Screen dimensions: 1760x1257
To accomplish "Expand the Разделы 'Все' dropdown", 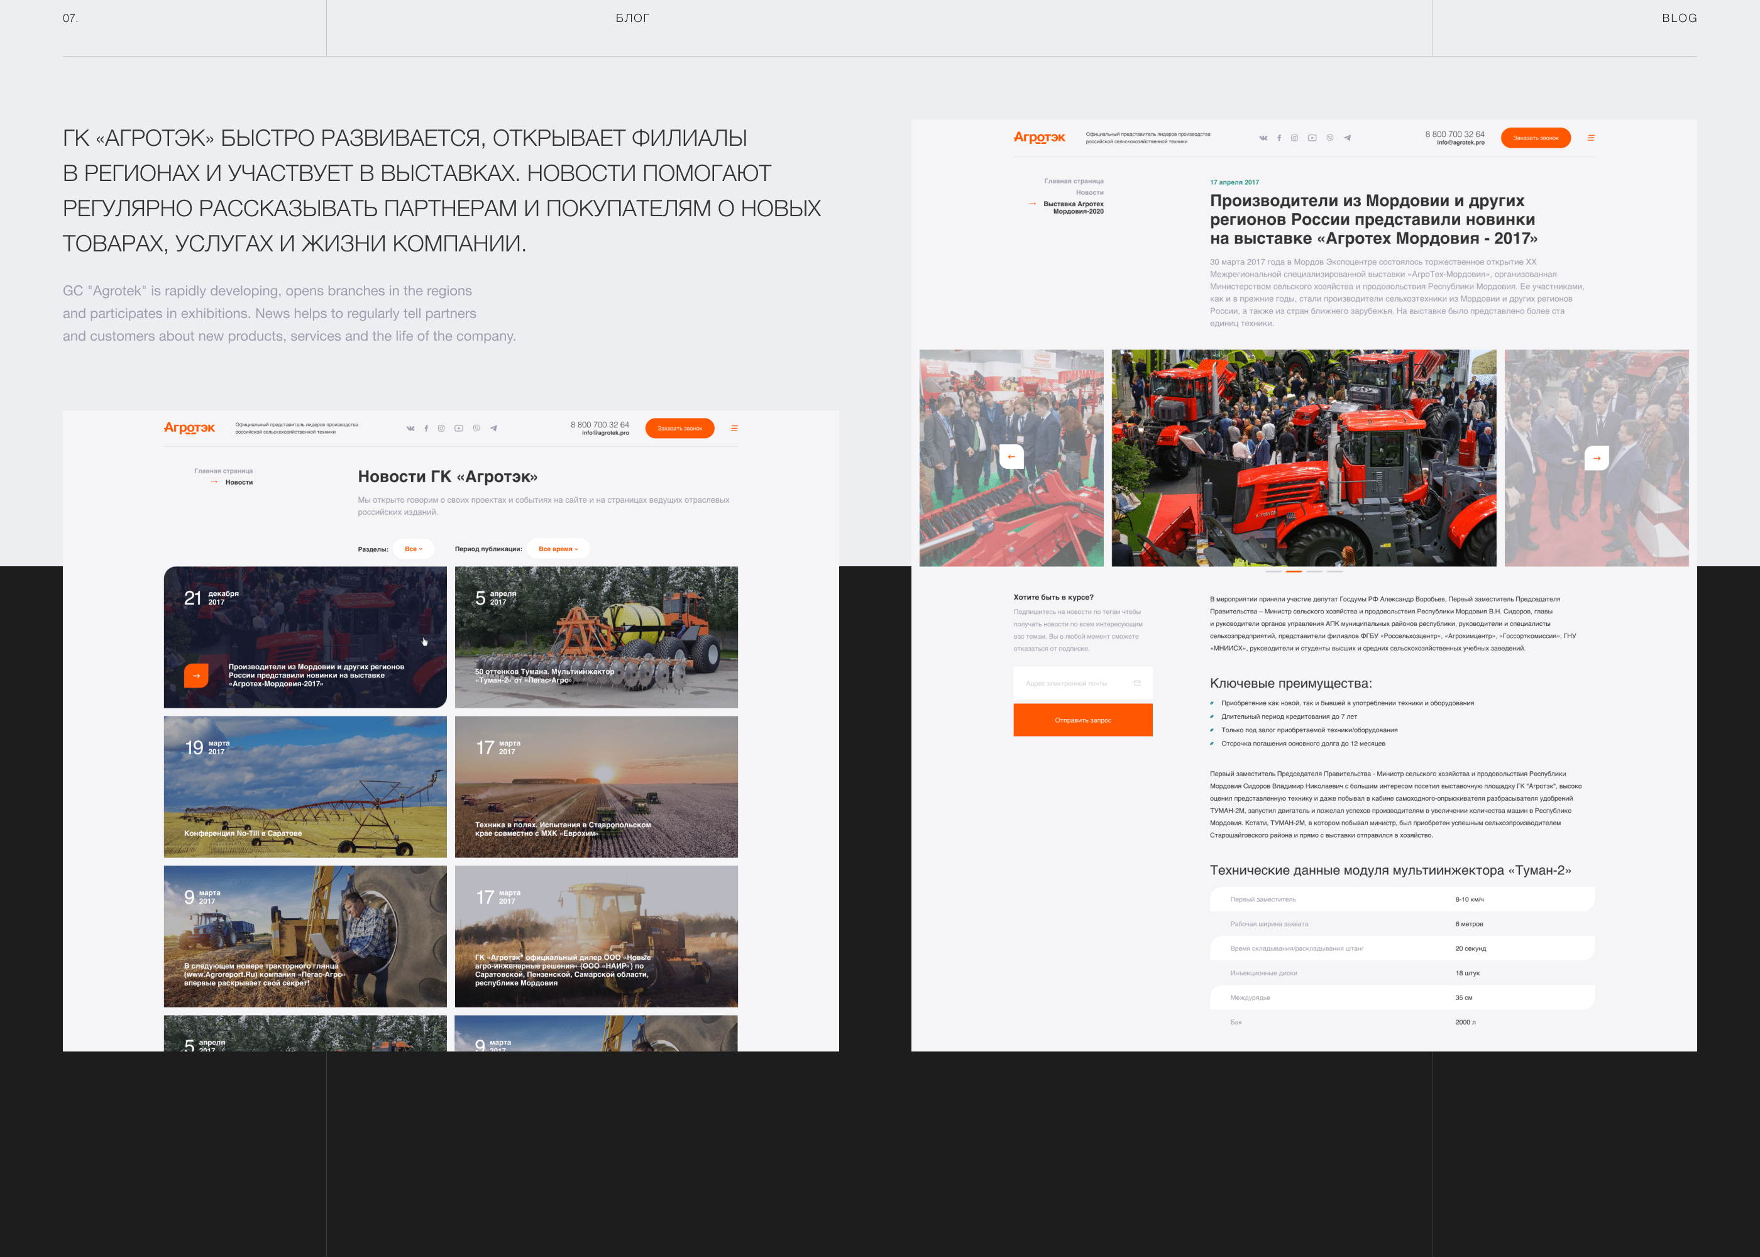I will pyautogui.click(x=414, y=549).
